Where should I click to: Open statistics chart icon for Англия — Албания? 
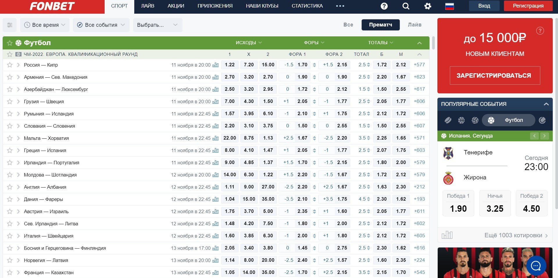tap(215, 187)
